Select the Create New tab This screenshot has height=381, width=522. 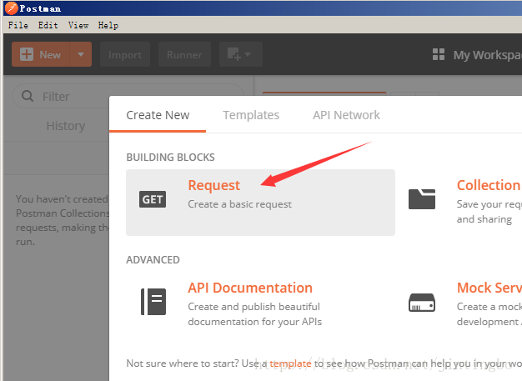(158, 115)
